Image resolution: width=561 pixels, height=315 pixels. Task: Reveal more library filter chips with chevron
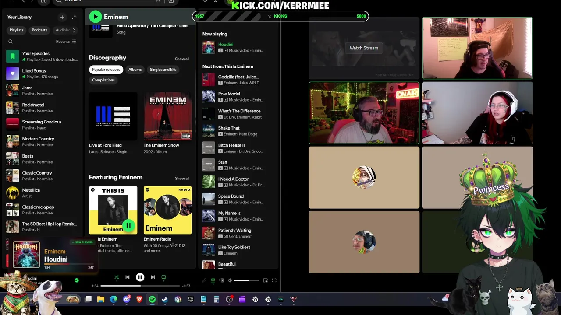(74, 30)
